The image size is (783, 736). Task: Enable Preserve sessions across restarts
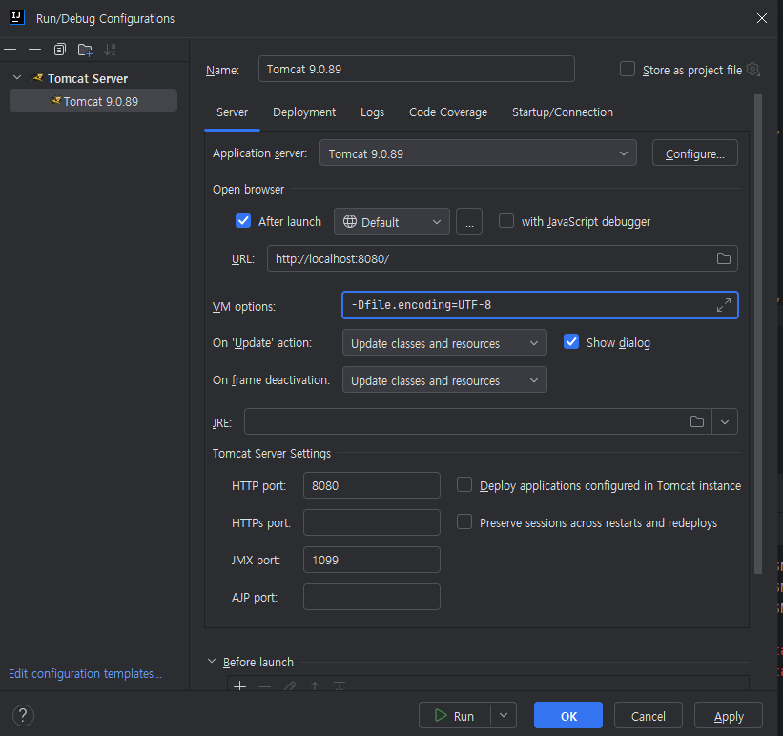coord(464,521)
